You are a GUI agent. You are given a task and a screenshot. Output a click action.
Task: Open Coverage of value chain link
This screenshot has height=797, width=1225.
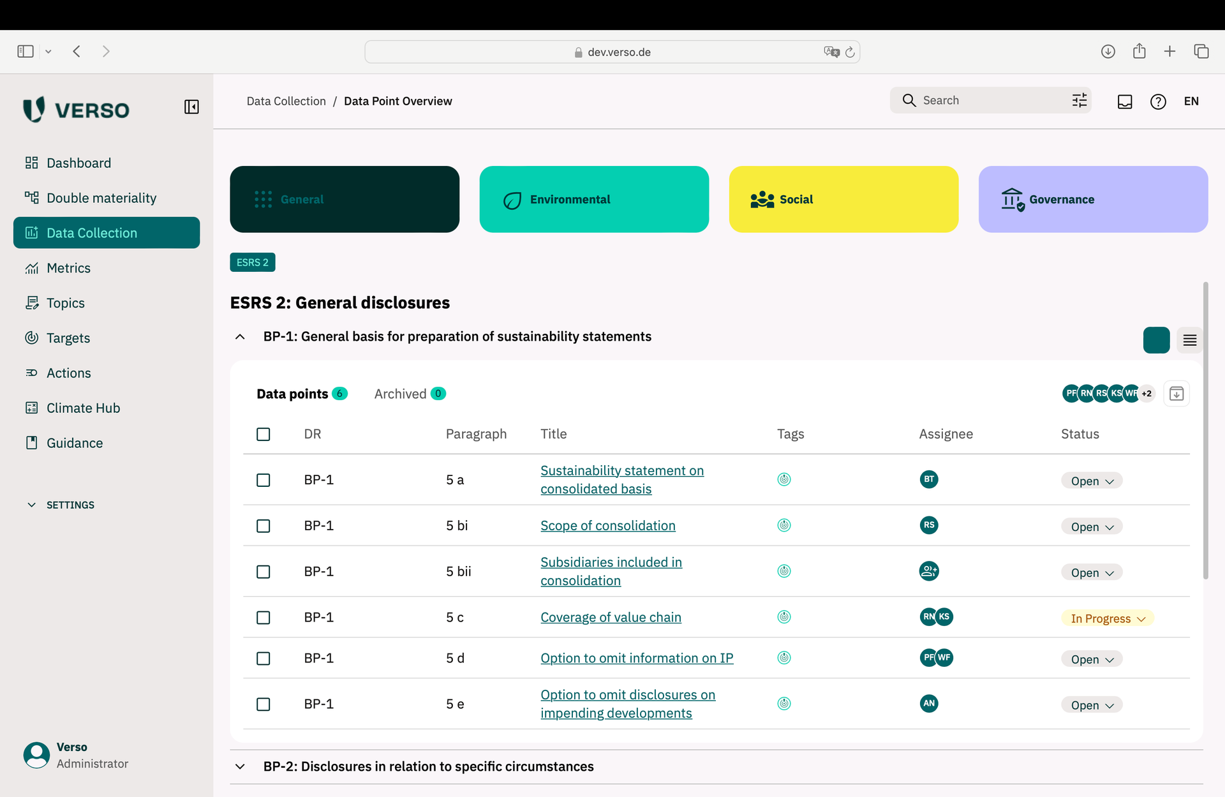pyautogui.click(x=611, y=617)
